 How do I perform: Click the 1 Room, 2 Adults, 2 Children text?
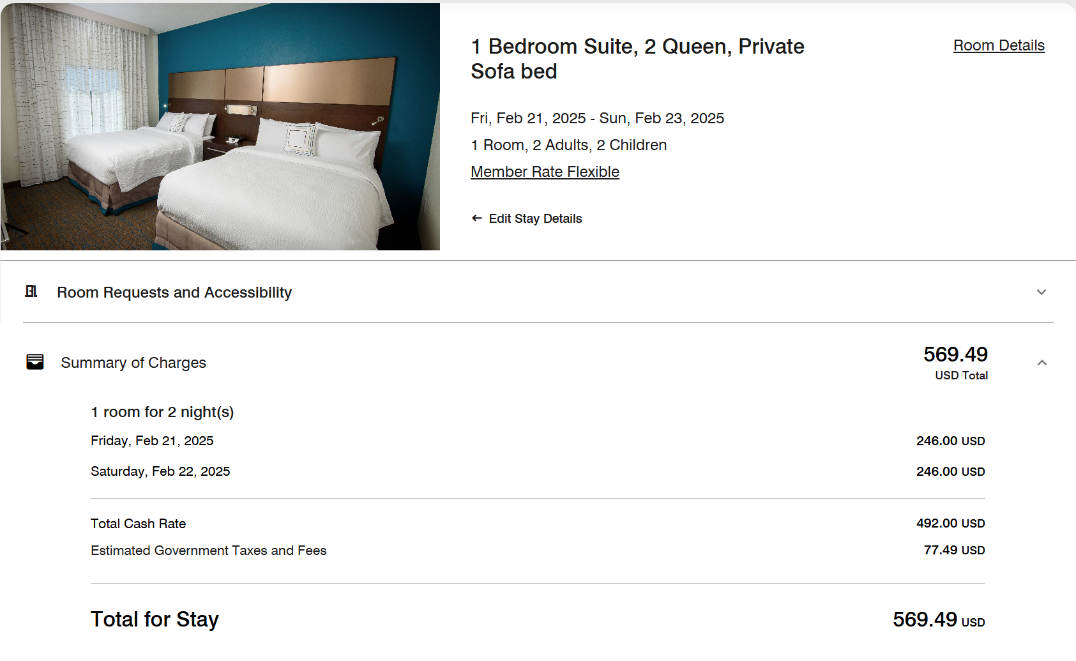point(568,145)
